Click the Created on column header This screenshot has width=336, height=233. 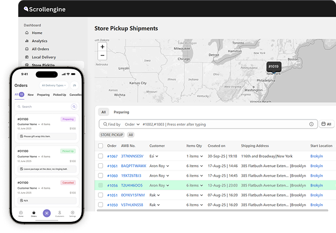[216, 146]
